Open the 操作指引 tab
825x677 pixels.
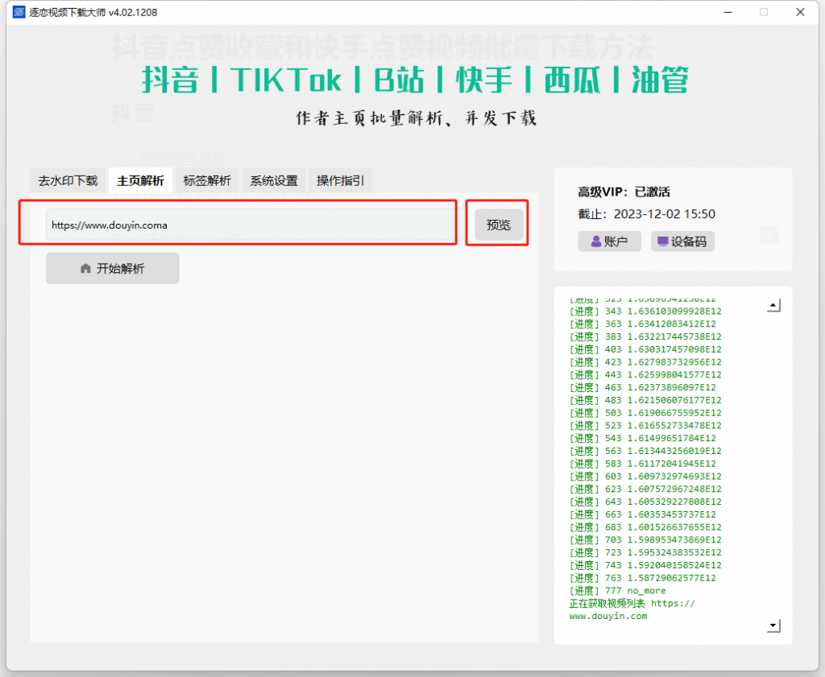click(341, 181)
